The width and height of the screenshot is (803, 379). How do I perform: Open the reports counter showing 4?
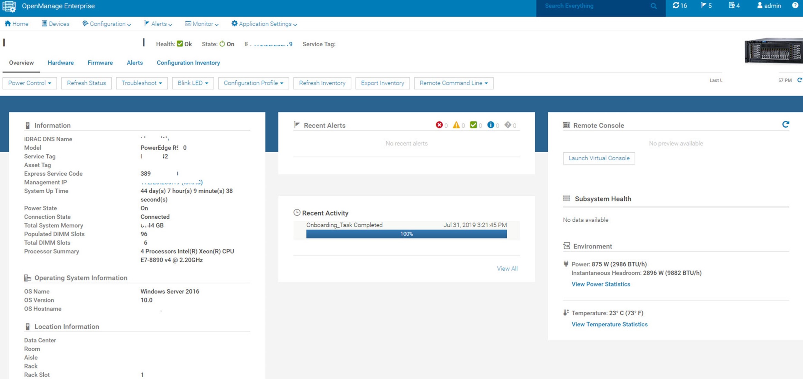(x=734, y=6)
